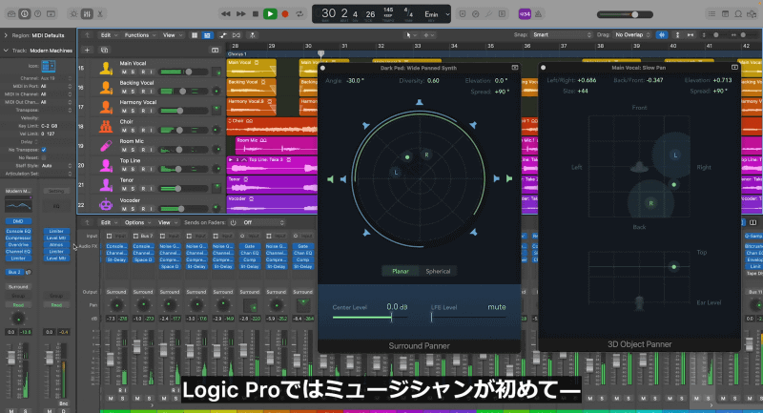
Task: Click the blue DMD instrument slot in inspector
Action: tap(18, 221)
